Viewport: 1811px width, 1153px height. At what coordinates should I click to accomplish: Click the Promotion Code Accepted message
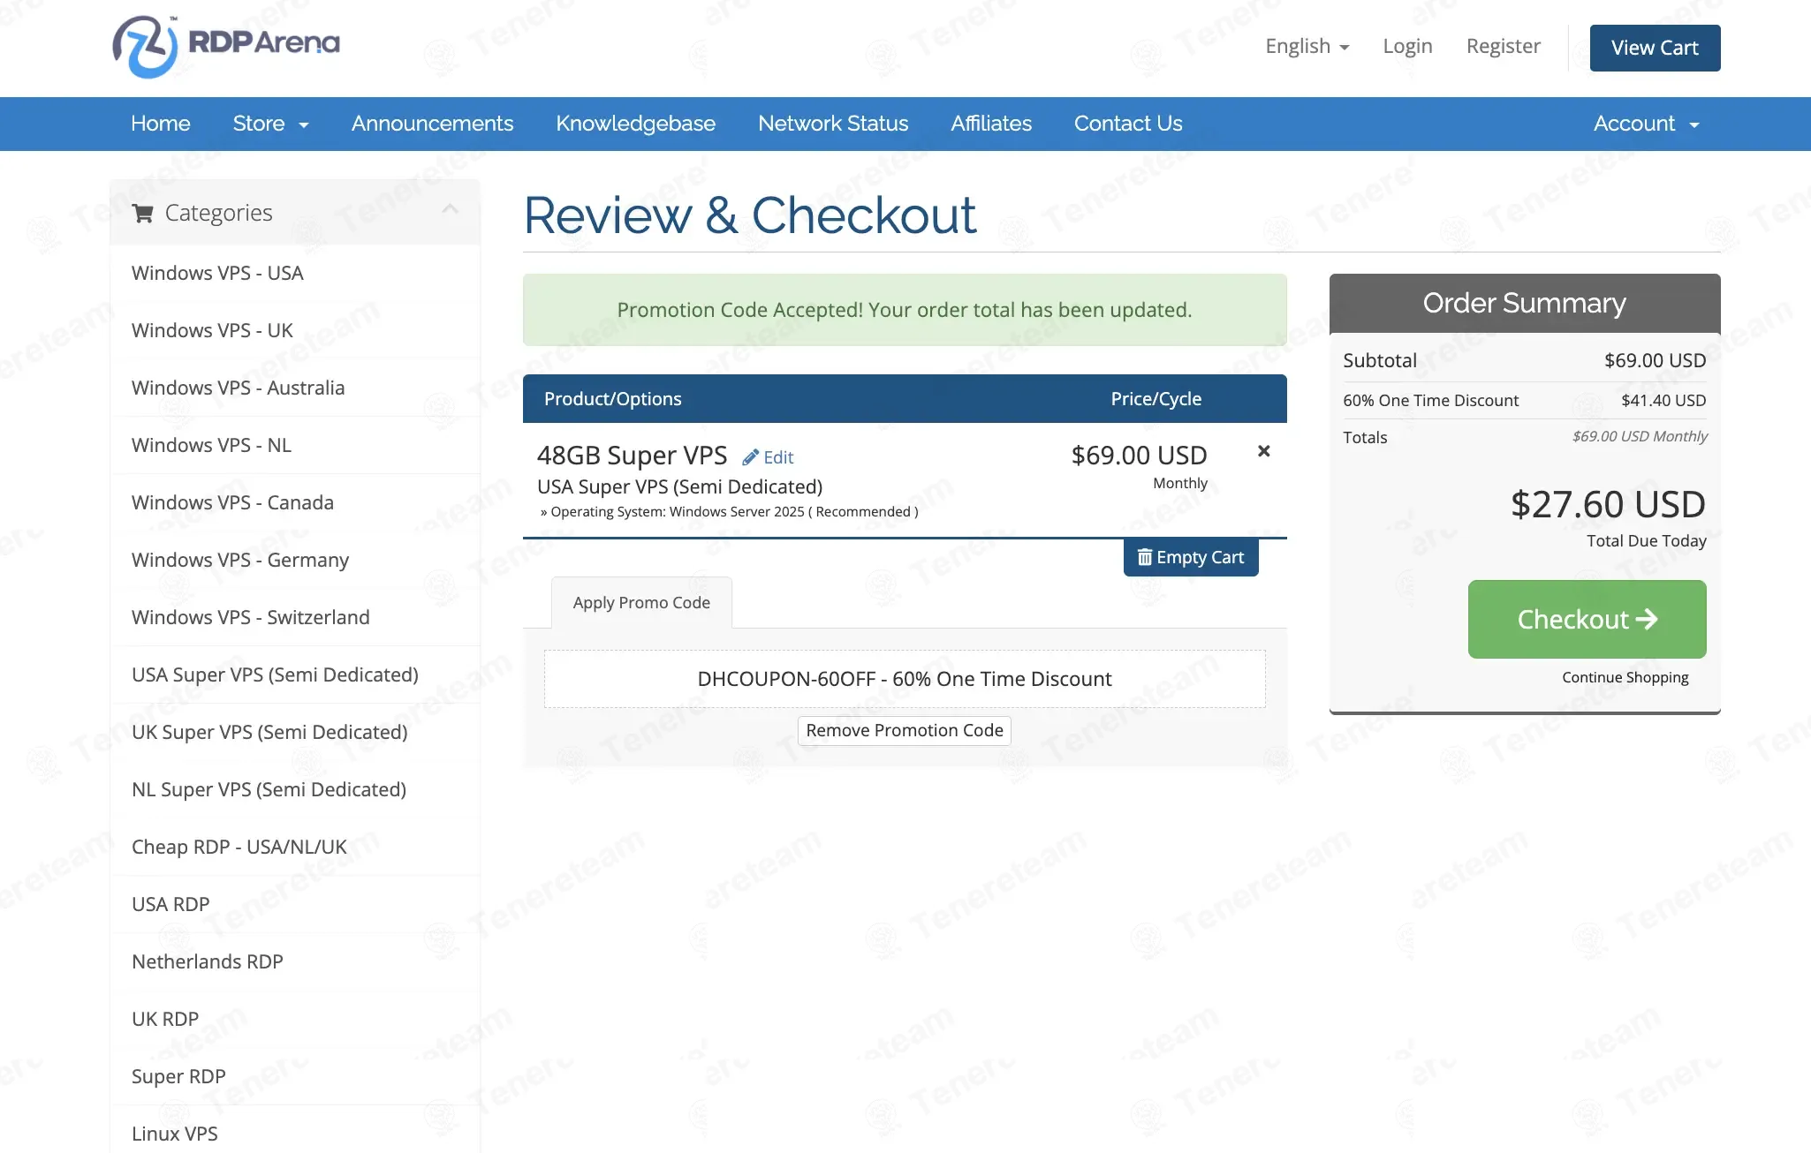point(905,310)
